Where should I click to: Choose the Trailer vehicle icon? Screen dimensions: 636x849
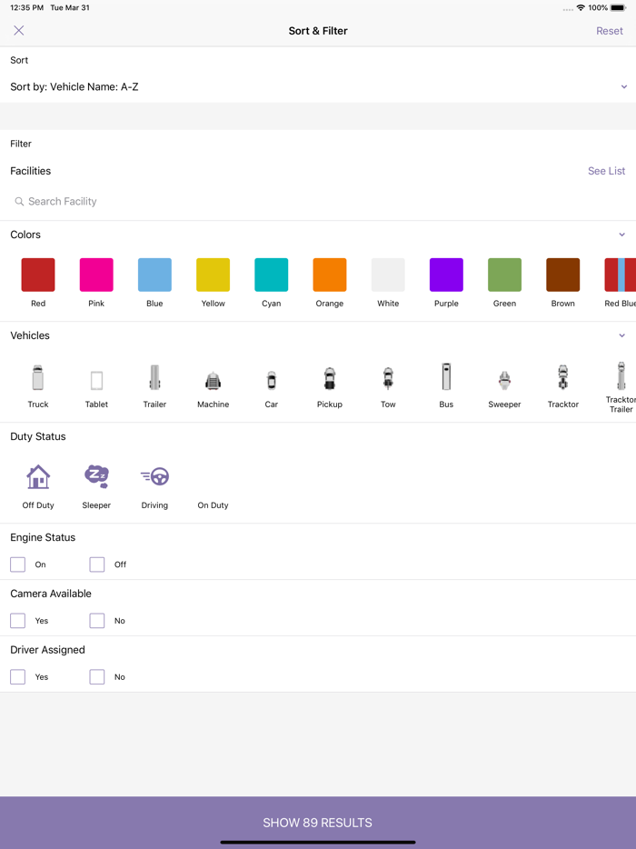coord(154,377)
